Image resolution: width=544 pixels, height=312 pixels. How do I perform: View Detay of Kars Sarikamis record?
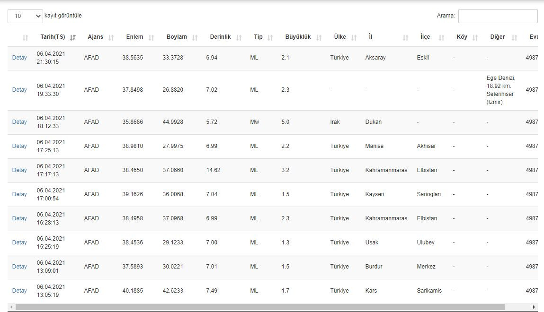19,291
